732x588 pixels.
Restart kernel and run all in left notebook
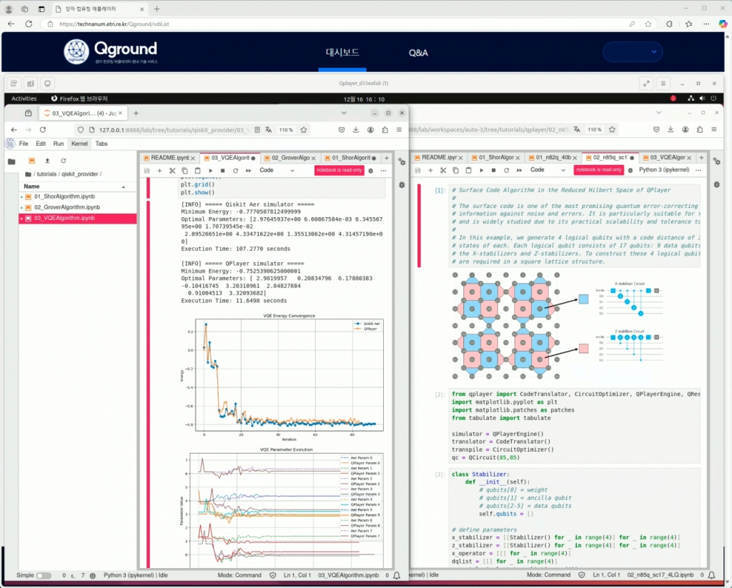tap(248, 171)
